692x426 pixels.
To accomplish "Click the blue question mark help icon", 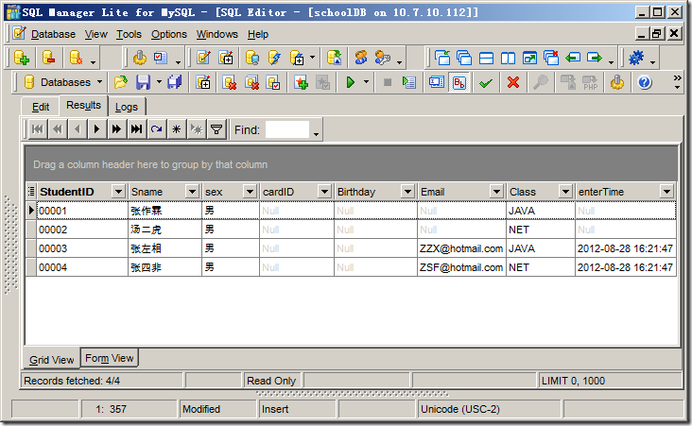I will (645, 82).
